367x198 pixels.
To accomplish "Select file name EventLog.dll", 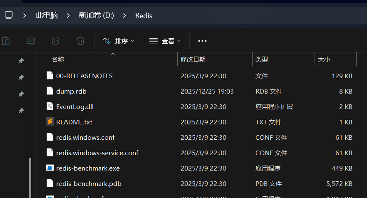I will (74, 107).
